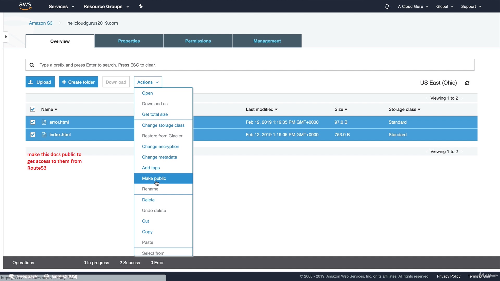This screenshot has height=281, width=500.
Task: Click the Download icon button
Action: click(116, 82)
